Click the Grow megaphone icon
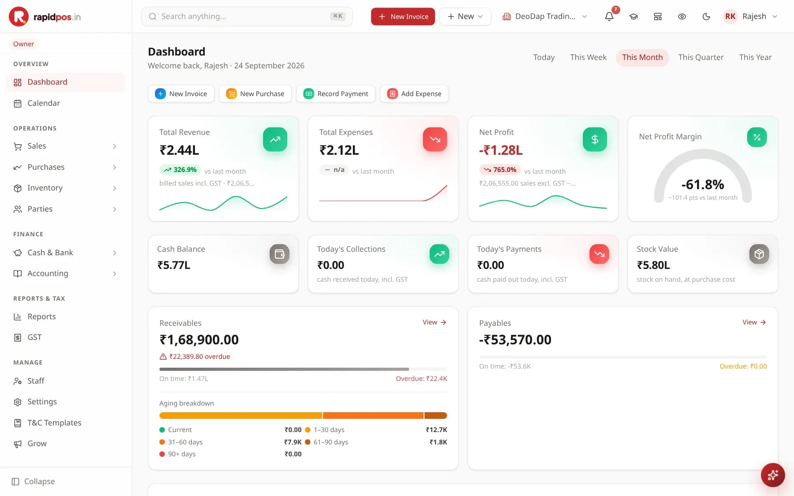Viewport: 794px width, 496px height. [18, 444]
